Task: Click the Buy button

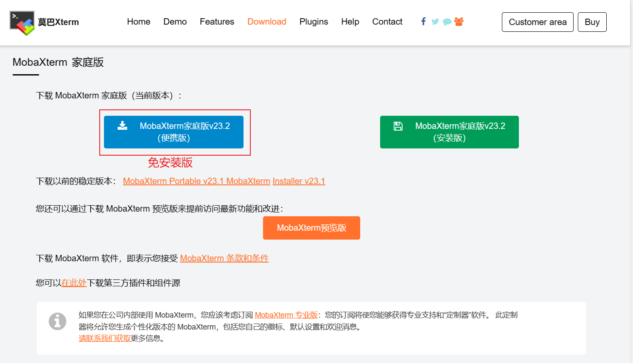Action: (592, 22)
